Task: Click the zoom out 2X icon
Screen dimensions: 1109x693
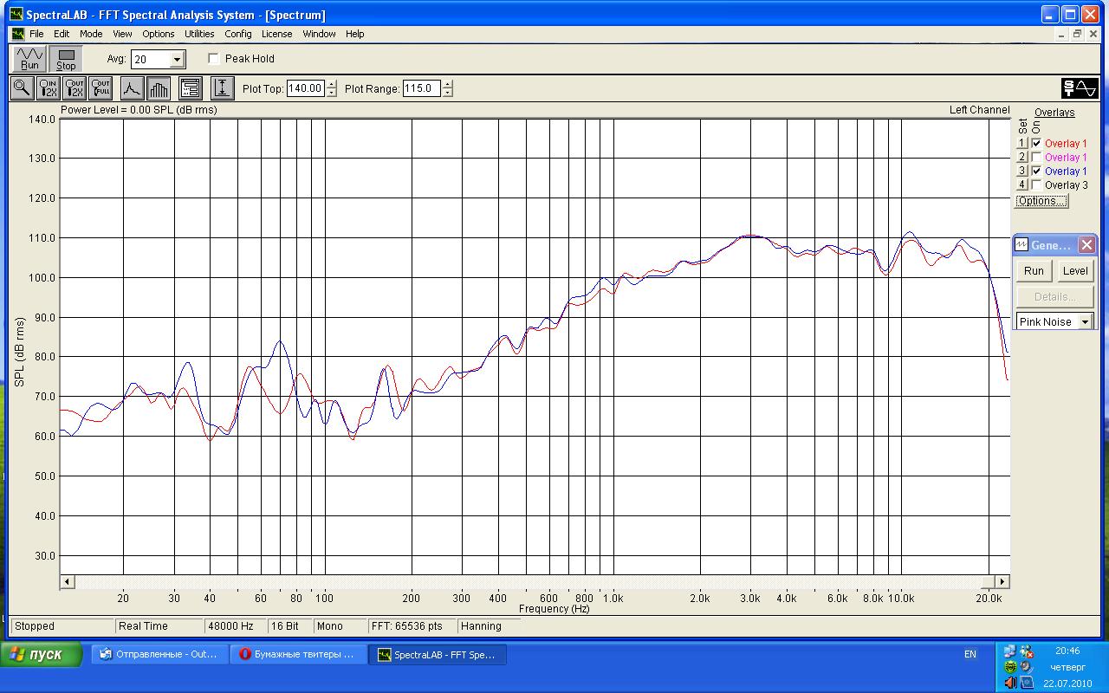Action: (x=75, y=87)
